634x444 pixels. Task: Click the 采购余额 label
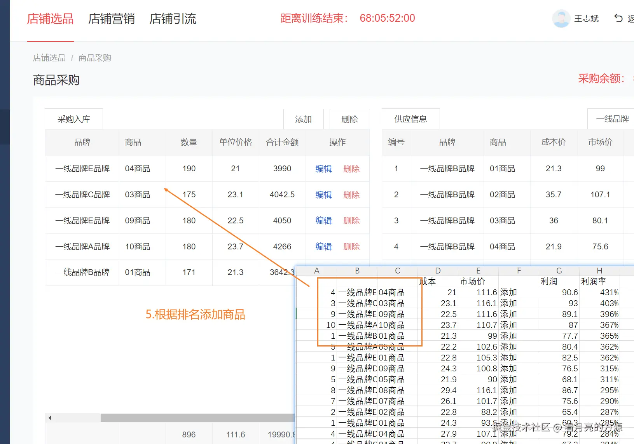(x=601, y=78)
